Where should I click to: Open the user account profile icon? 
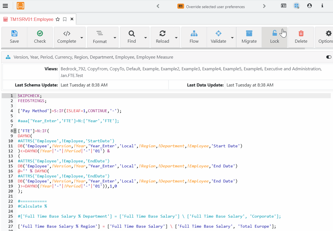pyautogui.click(x=309, y=6)
